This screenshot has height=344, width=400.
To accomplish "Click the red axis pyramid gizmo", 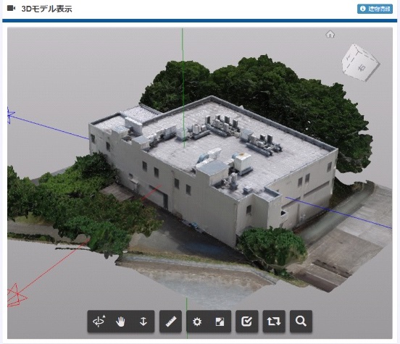I will [x=16, y=295].
